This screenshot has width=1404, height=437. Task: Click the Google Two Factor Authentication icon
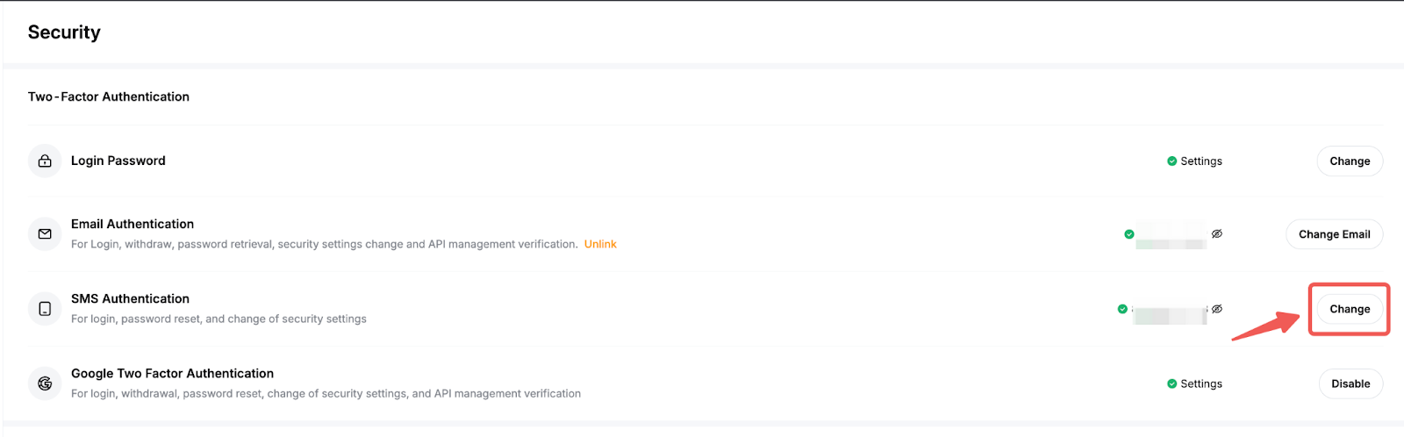[x=45, y=383]
